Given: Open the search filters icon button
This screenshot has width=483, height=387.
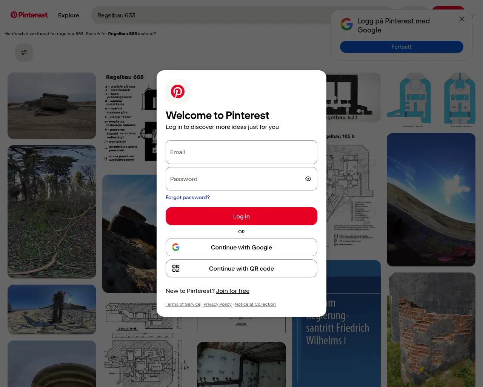Looking at the screenshot, I should [x=24, y=53].
